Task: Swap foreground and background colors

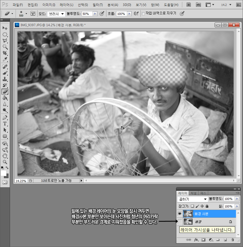Action: point(7,168)
